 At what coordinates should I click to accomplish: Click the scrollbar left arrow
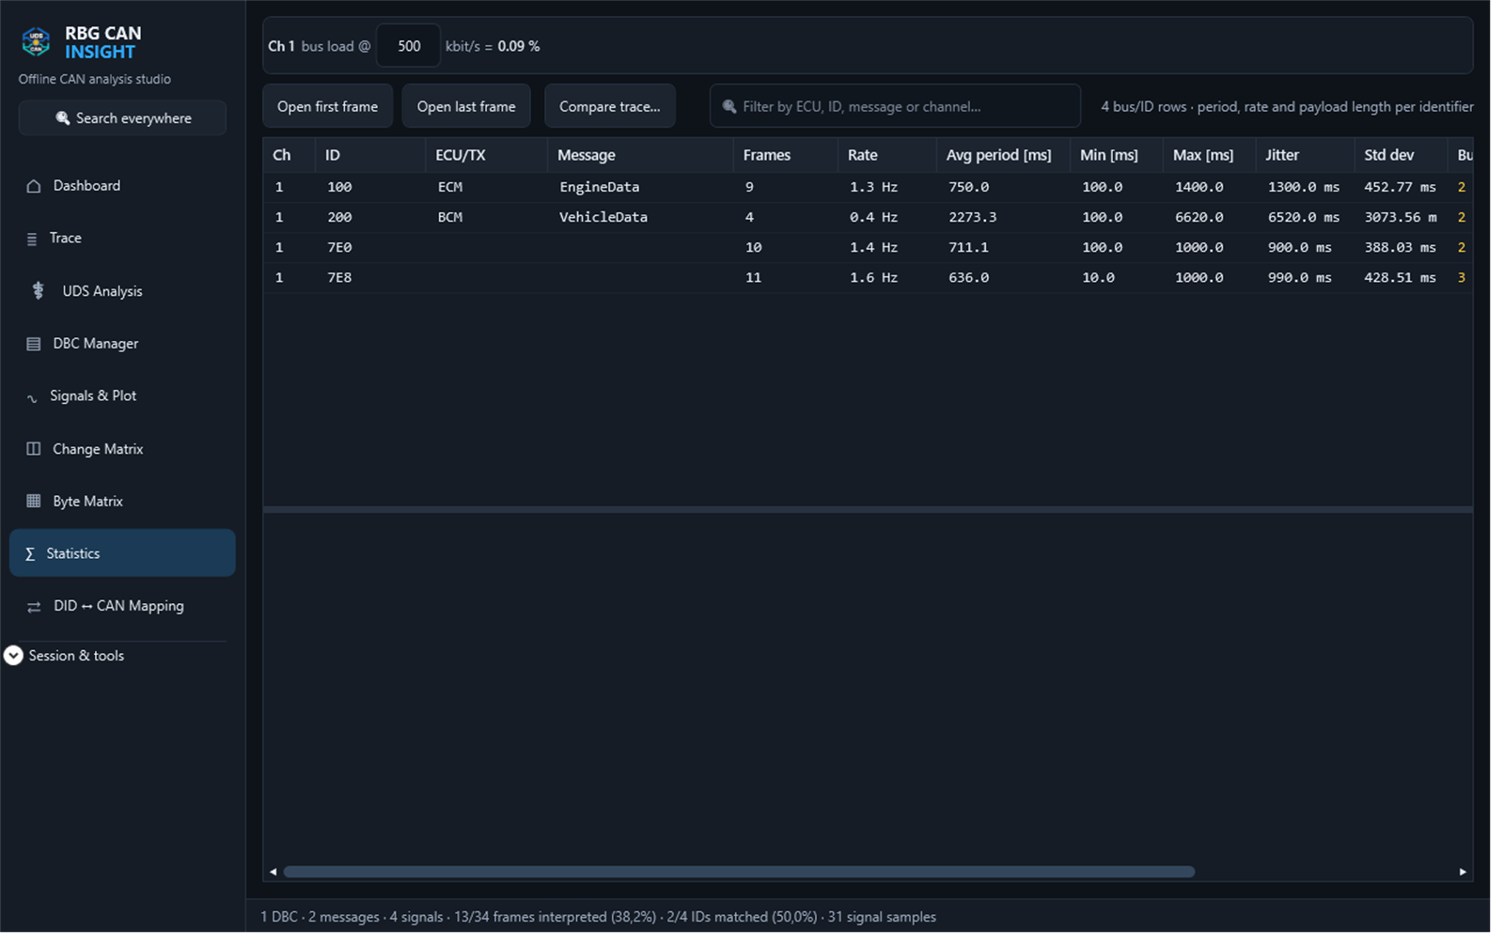(274, 872)
